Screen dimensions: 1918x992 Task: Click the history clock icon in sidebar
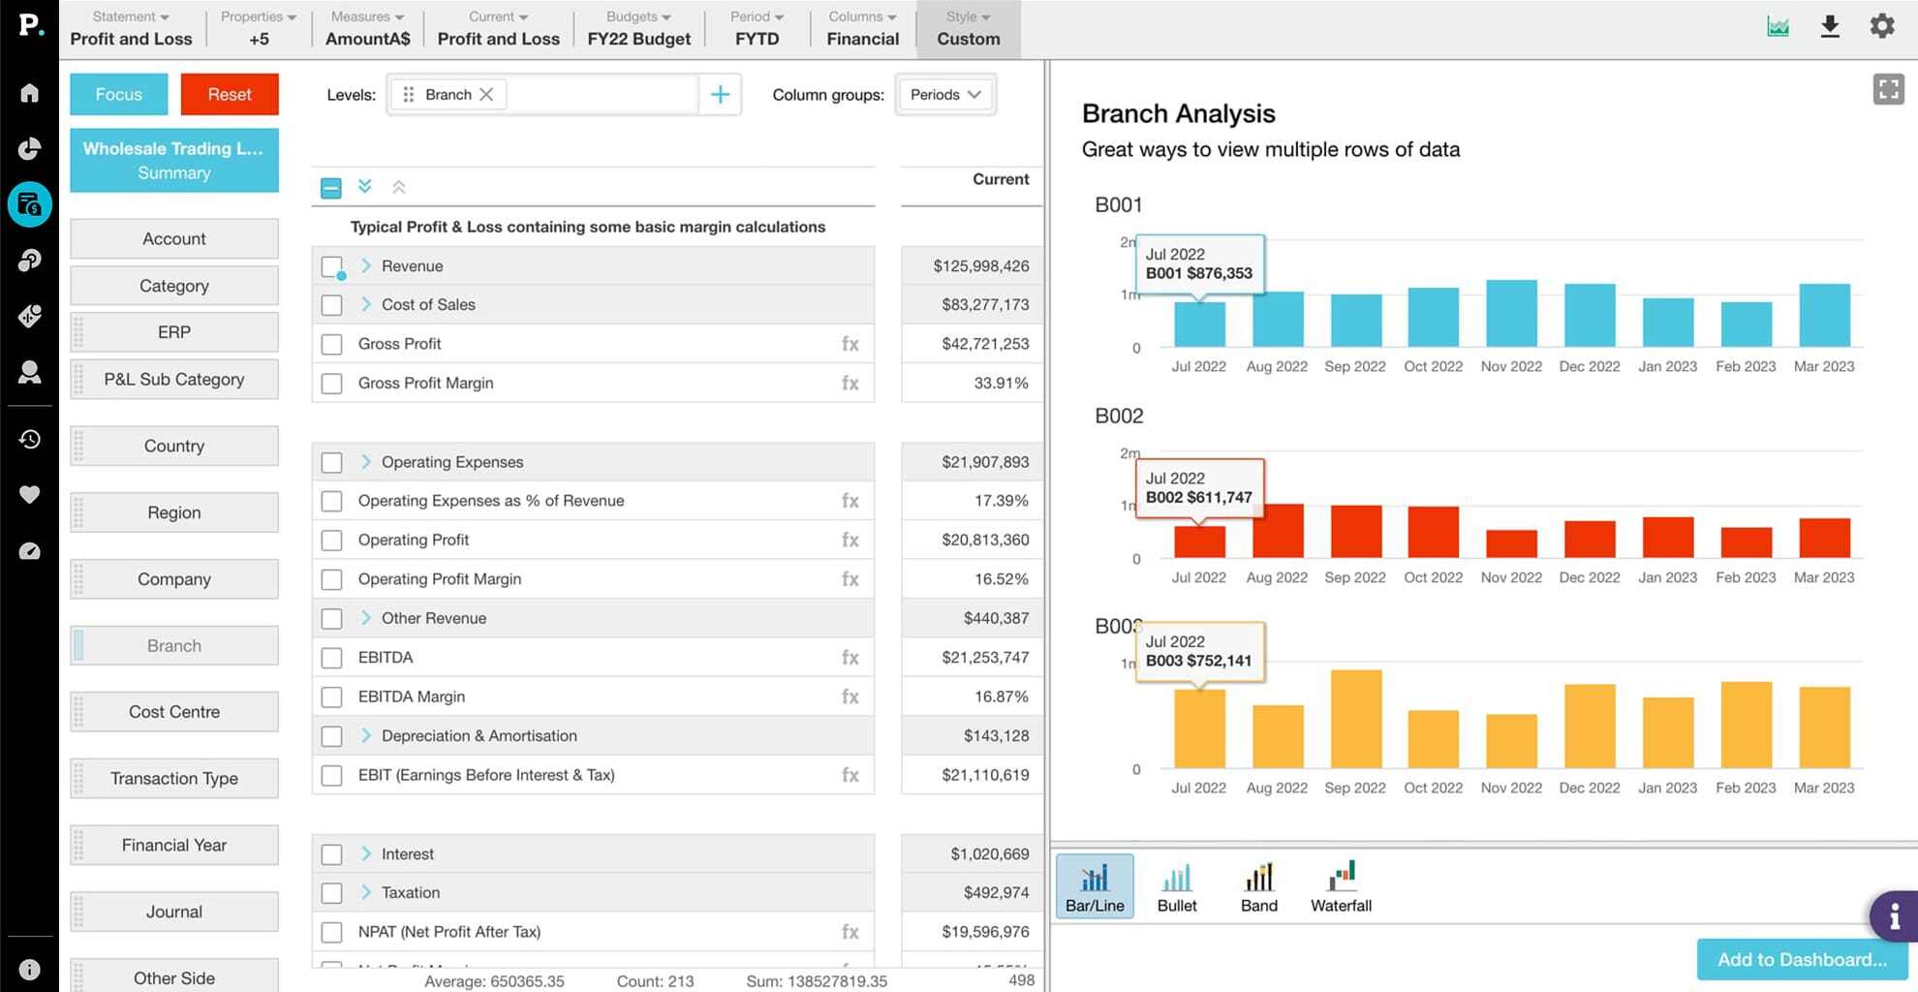(30, 439)
